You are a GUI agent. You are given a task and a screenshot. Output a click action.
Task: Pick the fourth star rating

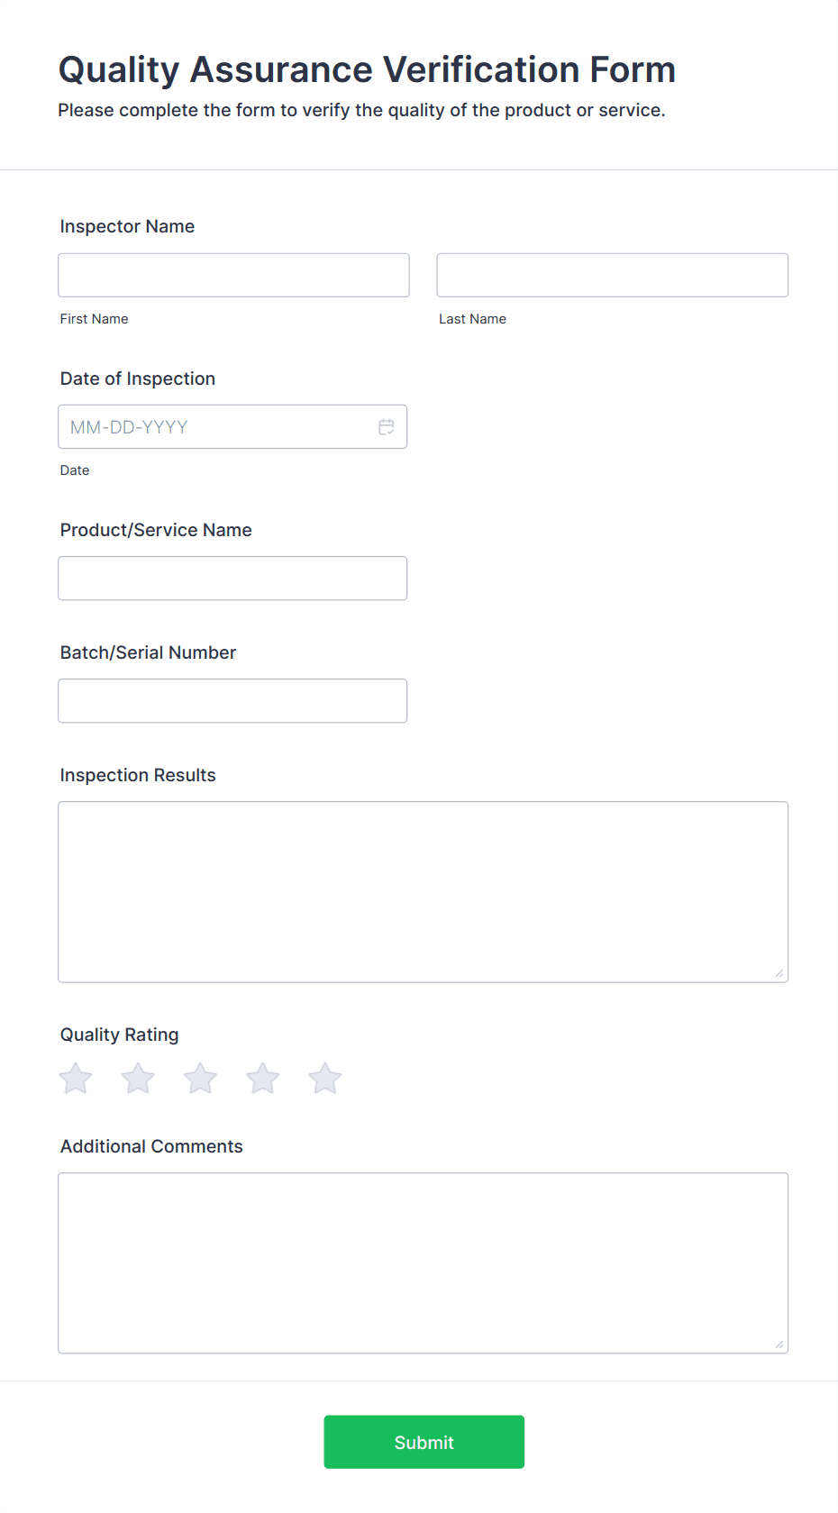[x=263, y=1078]
